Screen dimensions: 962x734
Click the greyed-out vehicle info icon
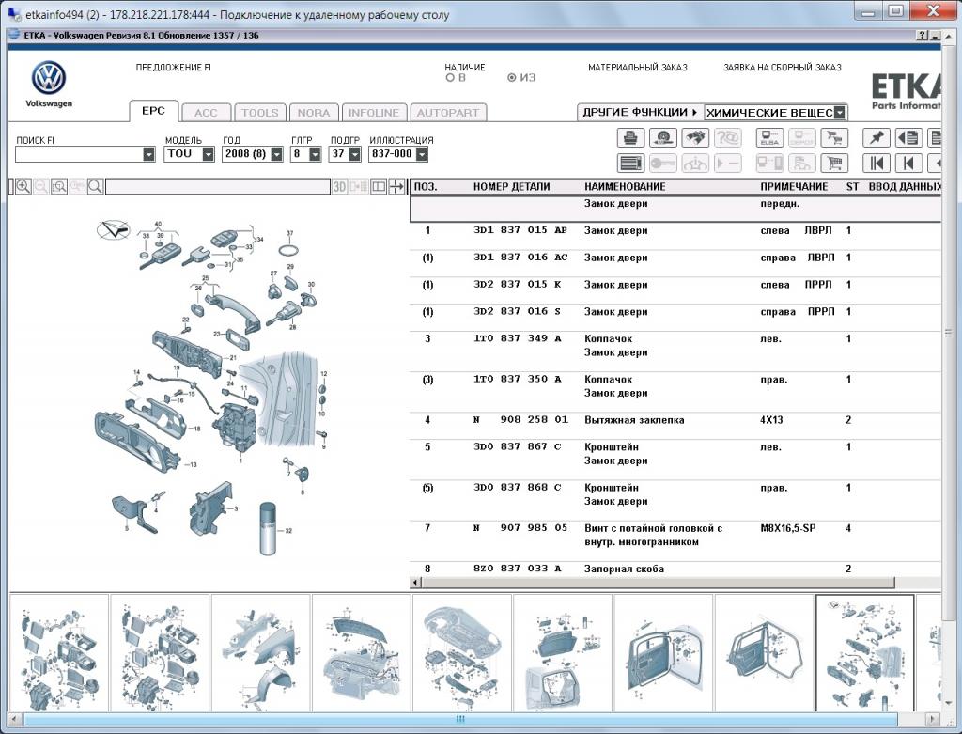(x=695, y=164)
